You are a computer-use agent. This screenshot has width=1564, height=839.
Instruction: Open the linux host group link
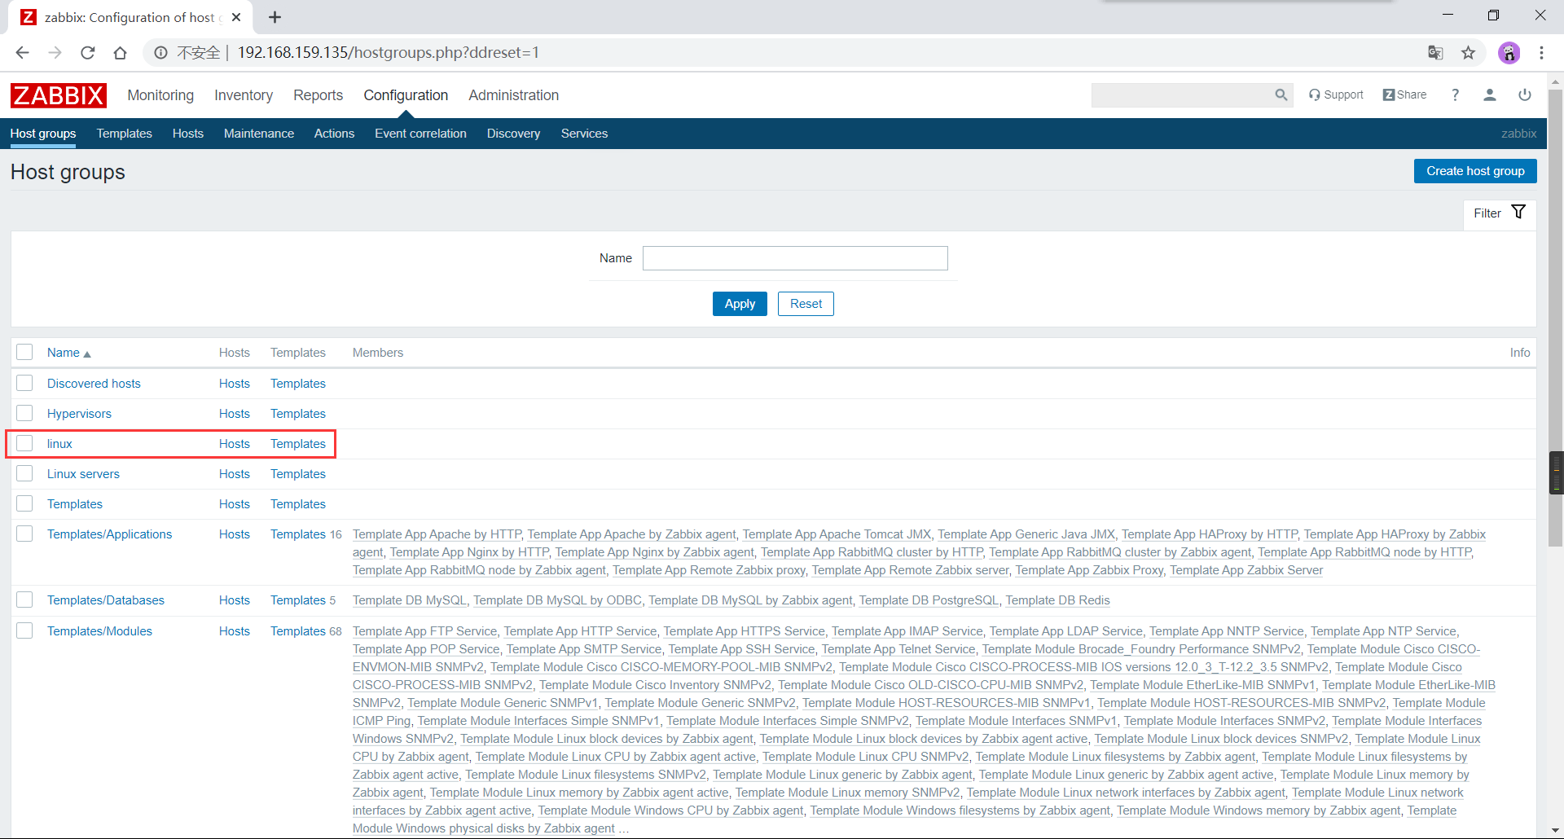pos(59,444)
